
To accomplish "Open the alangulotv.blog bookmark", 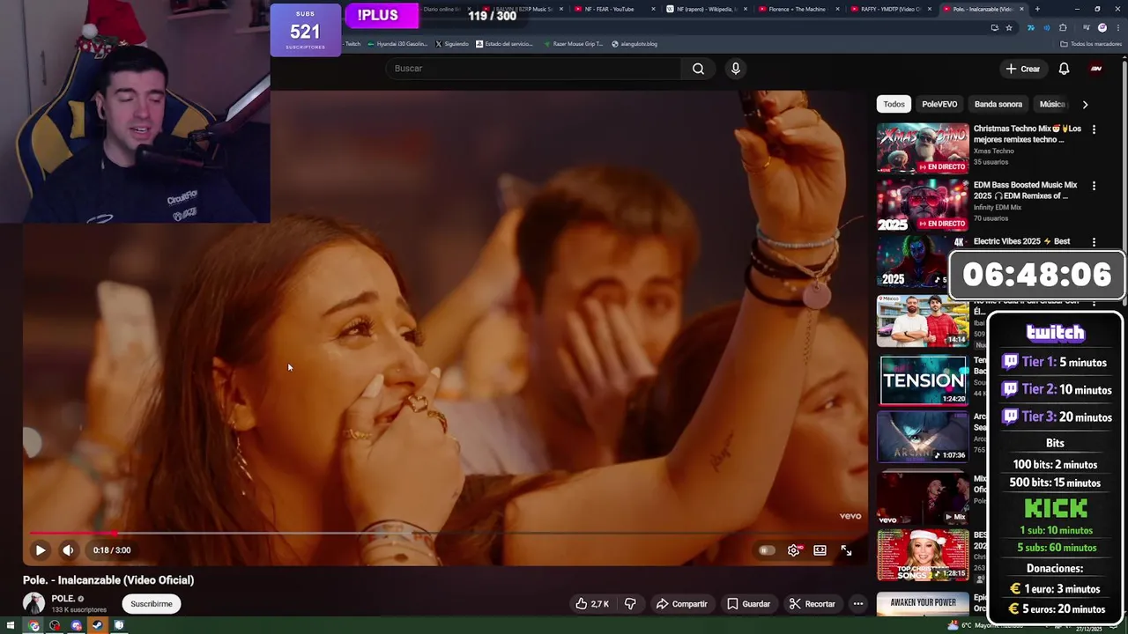I will (634, 43).
